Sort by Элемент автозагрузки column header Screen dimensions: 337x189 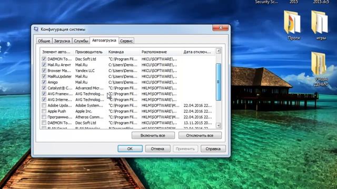pos(57,52)
